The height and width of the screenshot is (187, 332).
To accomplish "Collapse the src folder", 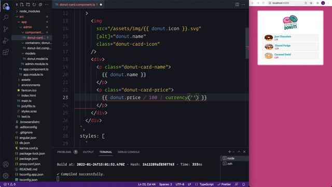I will point(32,17).
